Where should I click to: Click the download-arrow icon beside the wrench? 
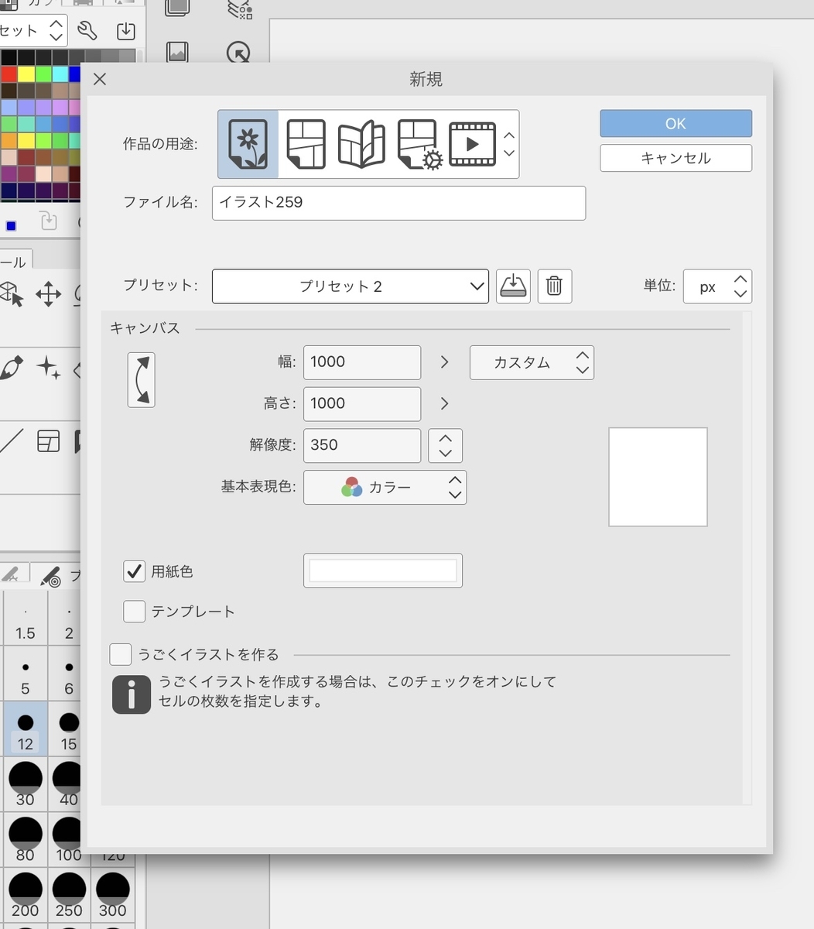tap(125, 31)
